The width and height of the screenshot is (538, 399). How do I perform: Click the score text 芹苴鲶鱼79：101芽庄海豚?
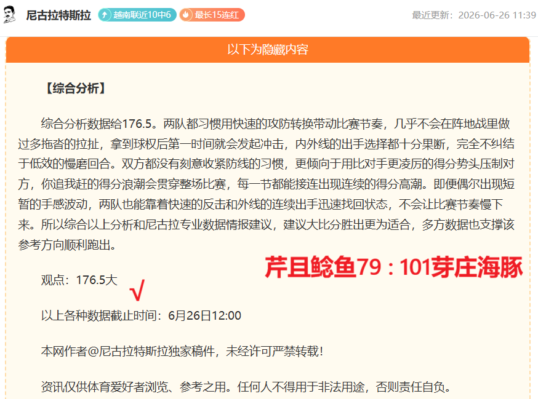pos(394,267)
